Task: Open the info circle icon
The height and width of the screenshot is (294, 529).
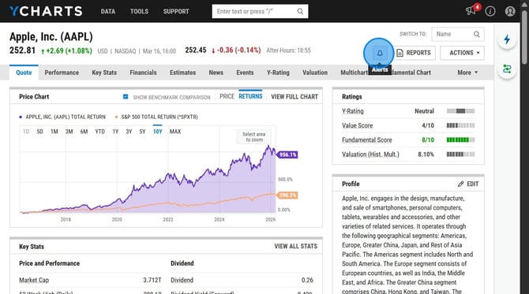Action: [490, 11]
